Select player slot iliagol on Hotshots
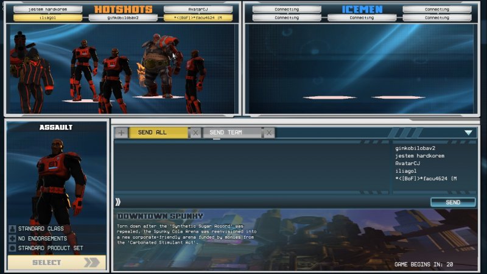 tap(48, 18)
